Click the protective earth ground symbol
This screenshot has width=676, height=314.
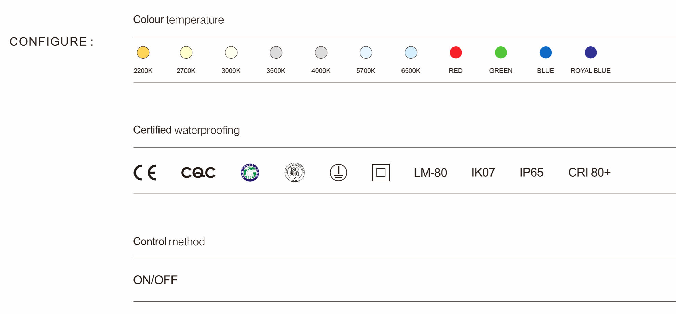(x=338, y=173)
